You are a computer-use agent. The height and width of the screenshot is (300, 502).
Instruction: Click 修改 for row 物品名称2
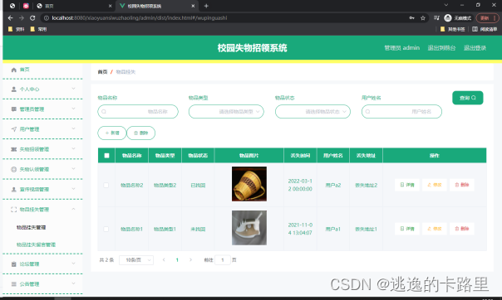[x=435, y=185]
